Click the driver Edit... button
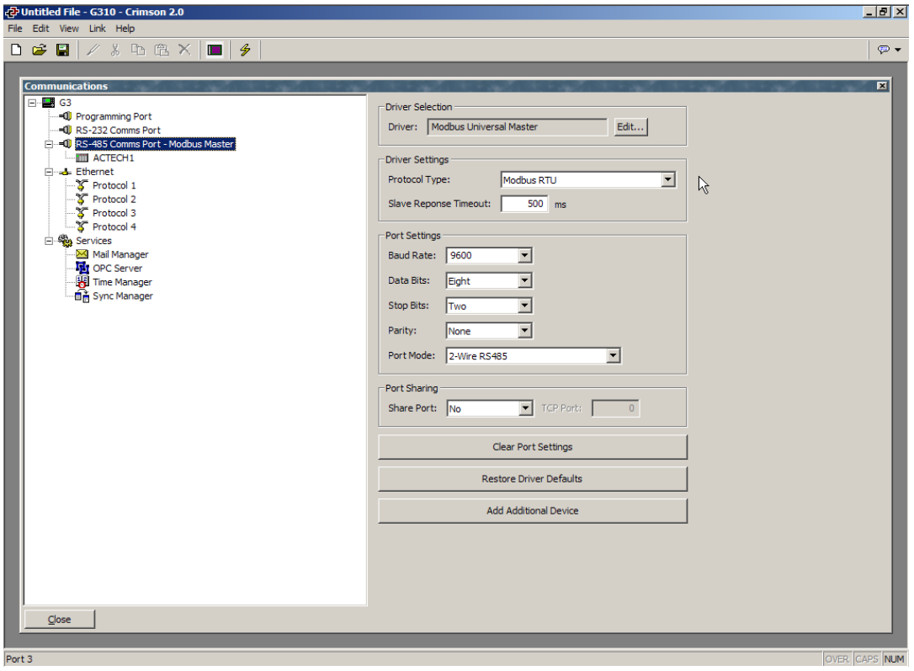This screenshot has height=671, width=914. click(x=630, y=127)
